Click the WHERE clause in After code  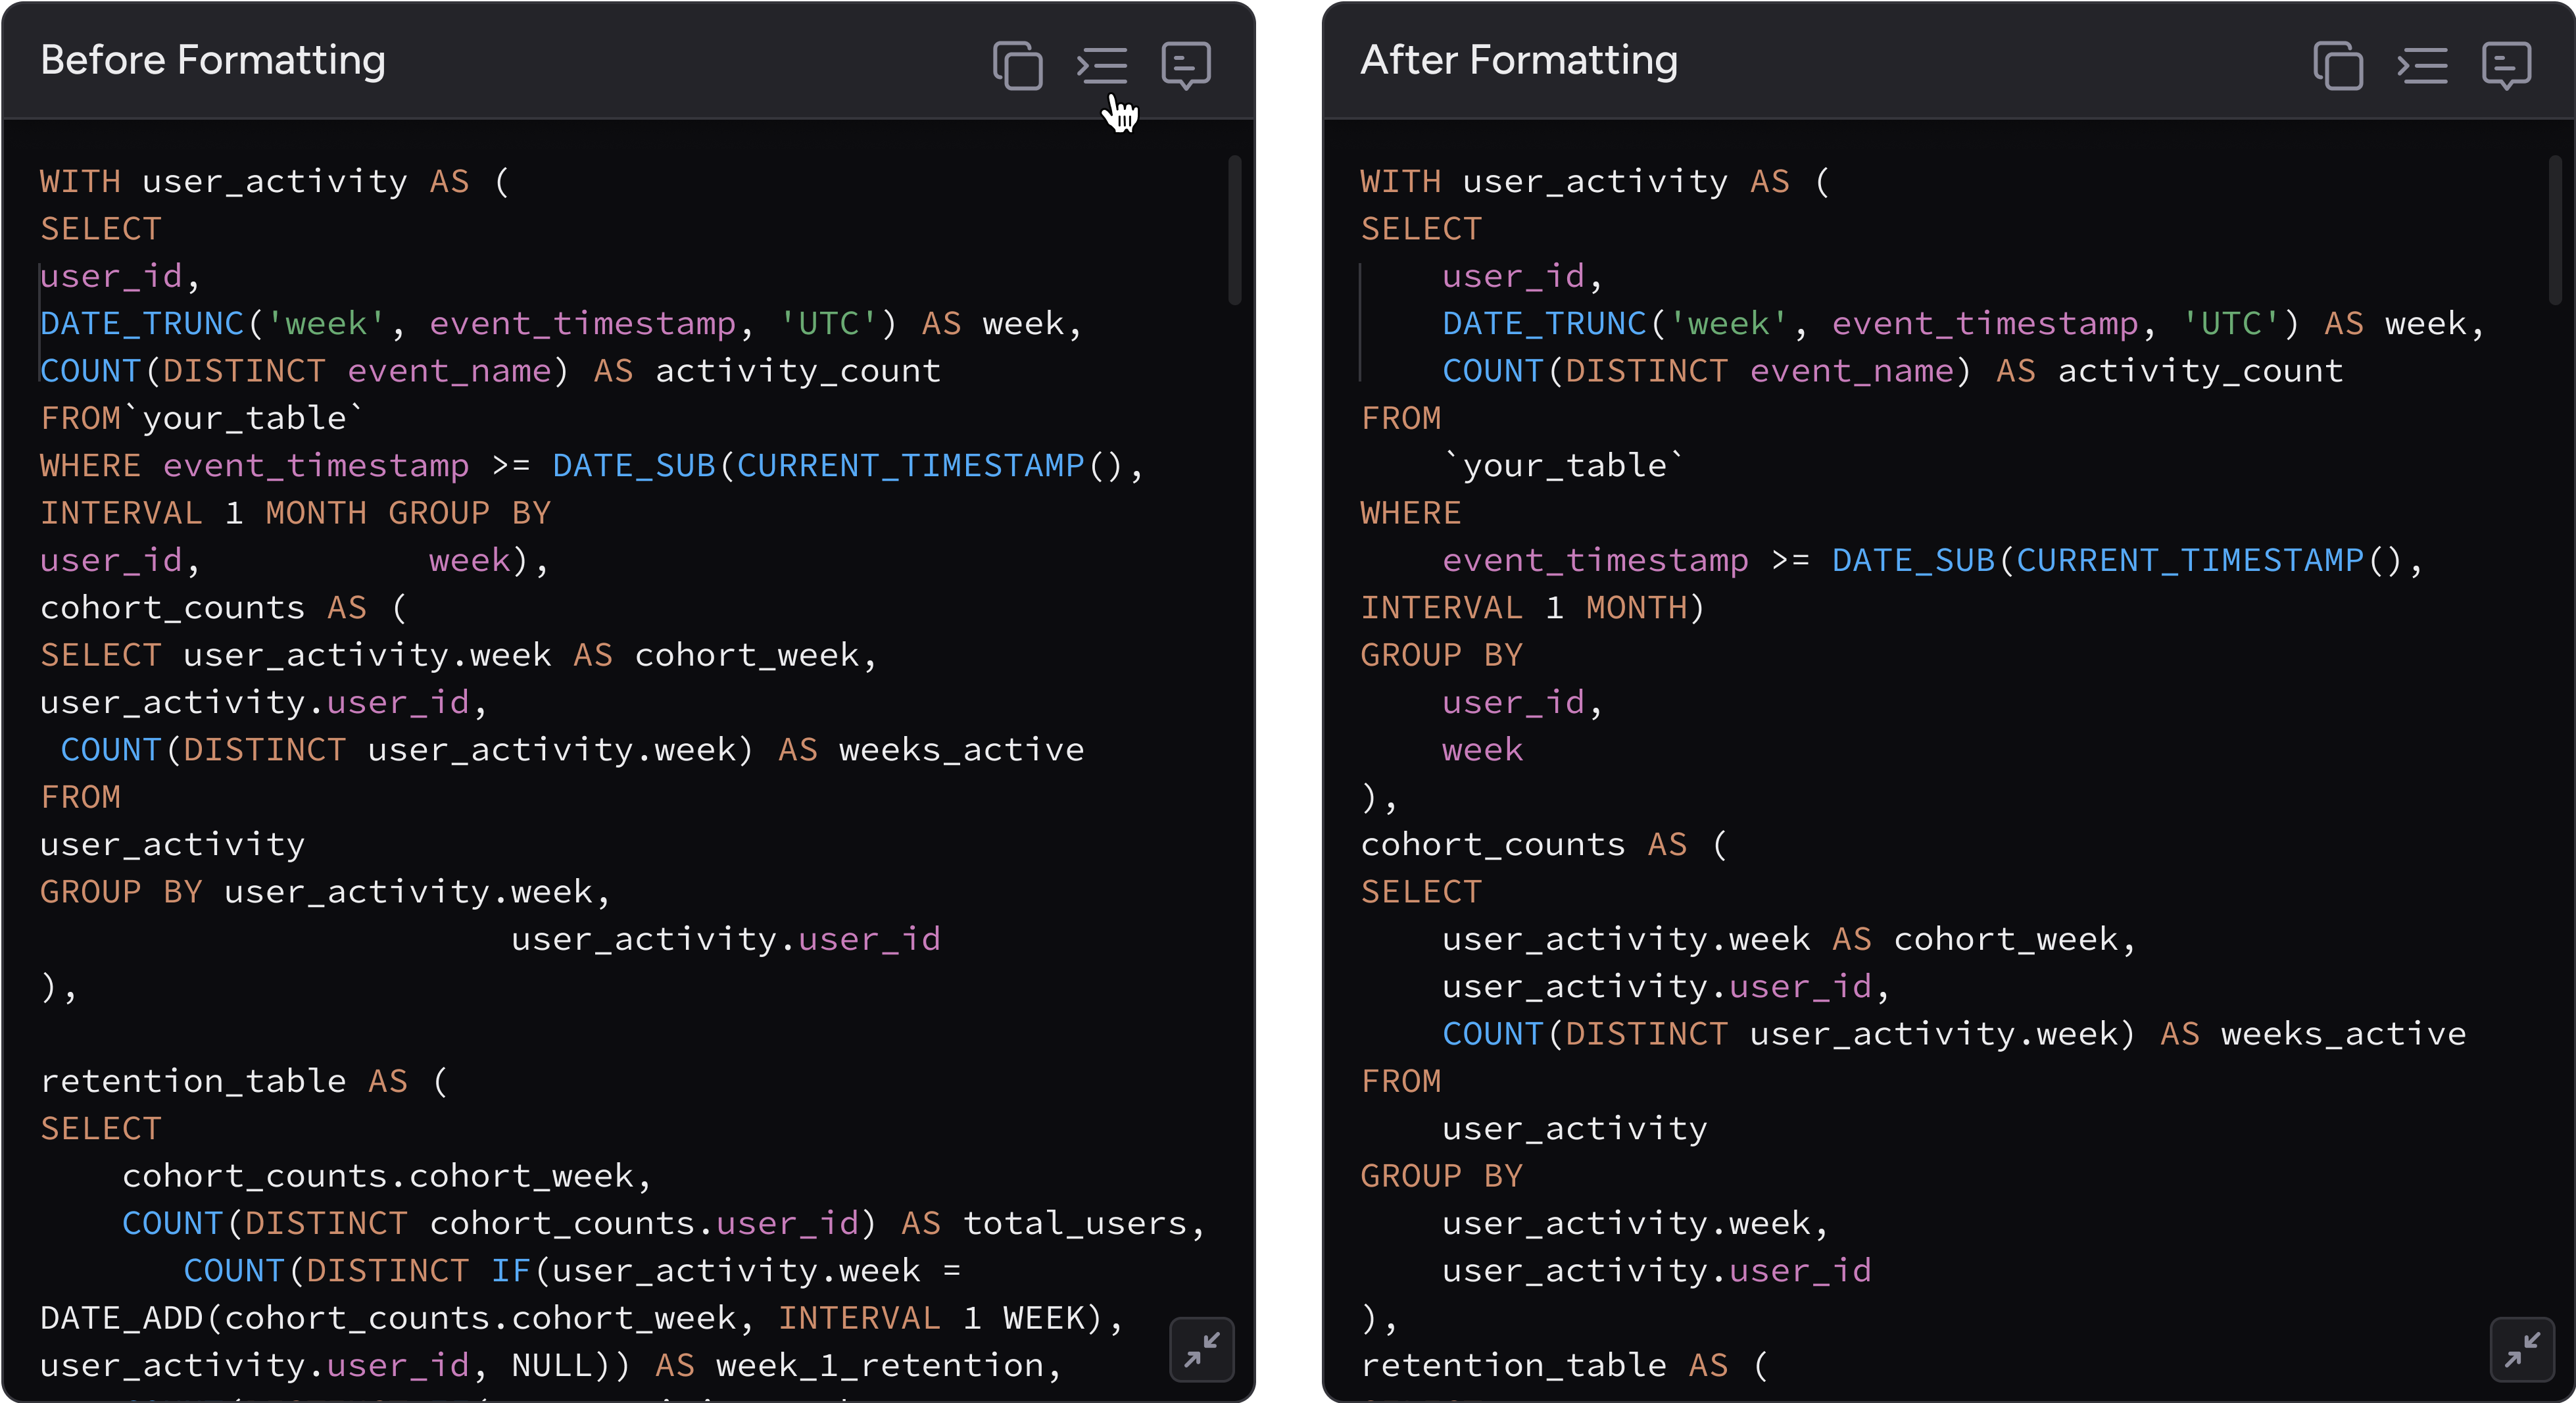tap(1409, 512)
